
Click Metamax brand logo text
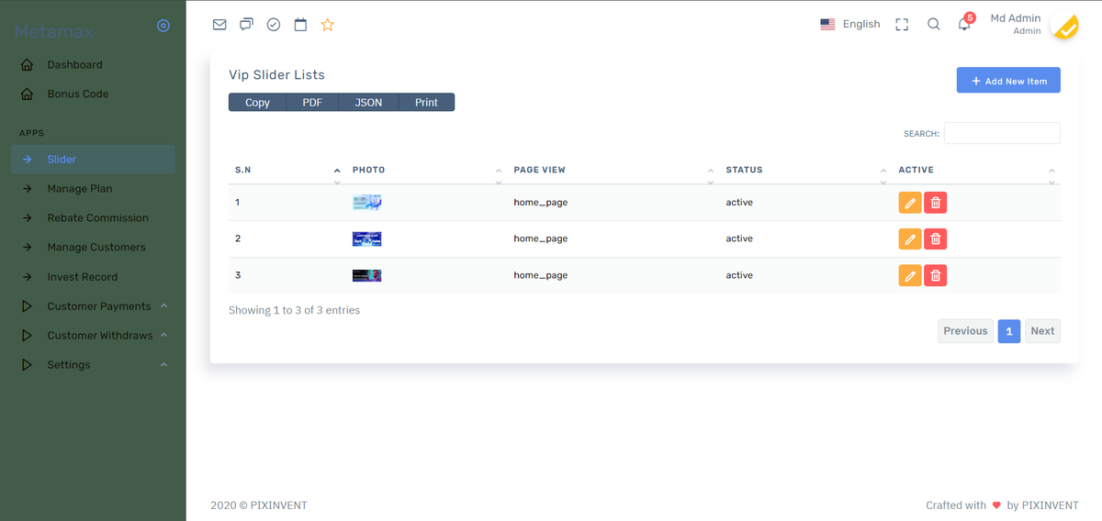click(x=54, y=32)
